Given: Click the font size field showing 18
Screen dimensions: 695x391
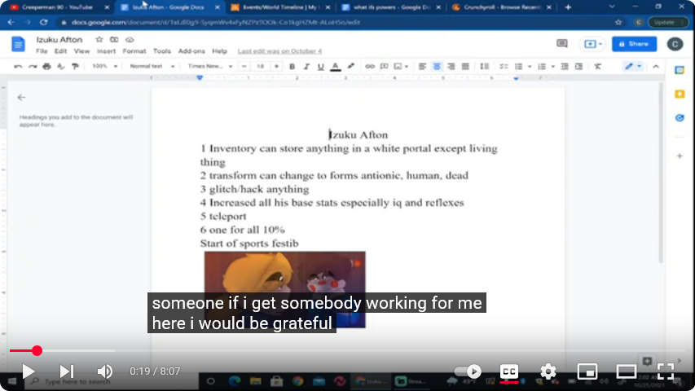Looking at the screenshot, I should pos(260,67).
